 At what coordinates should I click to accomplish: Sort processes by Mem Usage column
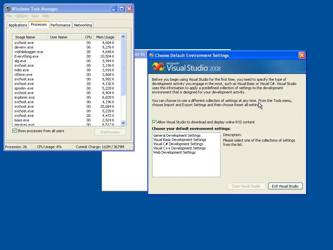[x=105, y=37]
